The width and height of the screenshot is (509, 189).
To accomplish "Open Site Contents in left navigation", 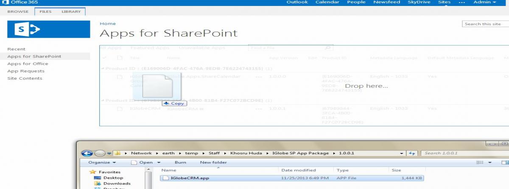I will [25, 78].
